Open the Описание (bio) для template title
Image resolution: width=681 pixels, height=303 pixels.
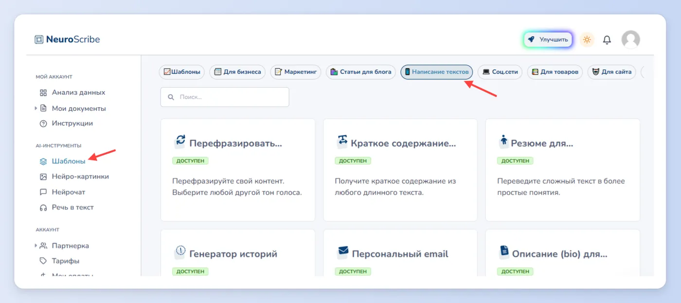(x=559, y=254)
